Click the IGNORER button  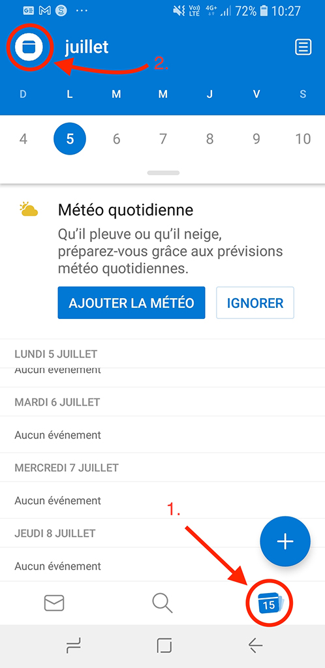[255, 303]
